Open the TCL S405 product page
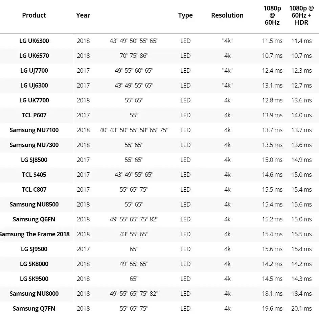319x314 pixels. [x=34, y=175]
